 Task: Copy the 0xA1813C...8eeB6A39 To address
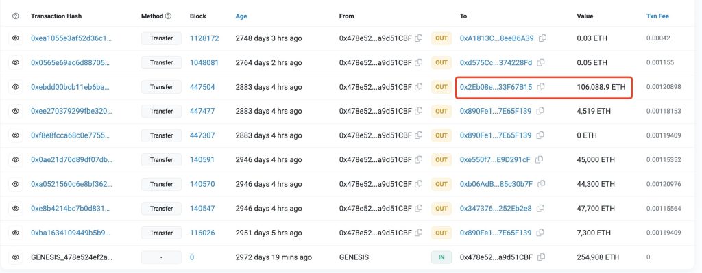(x=543, y=38)
